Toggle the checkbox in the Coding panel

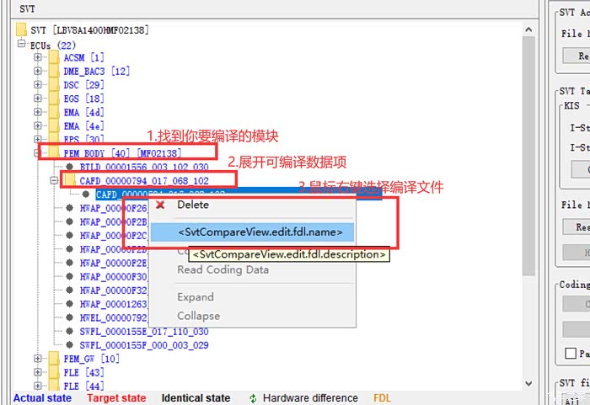[x=571, y=353]
